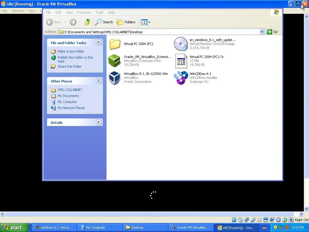The height and width of the screenshot is (232, 309).
Task: Open the Explorer Edit menu
Action: tap(58, 12)
